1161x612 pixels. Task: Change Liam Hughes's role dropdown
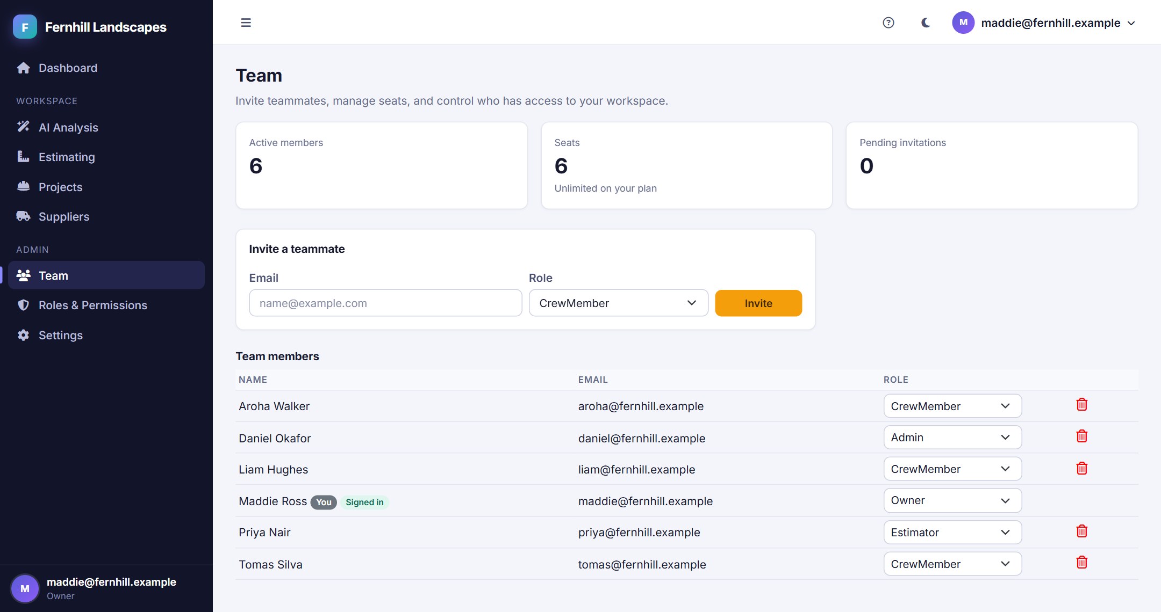point(952,469)
